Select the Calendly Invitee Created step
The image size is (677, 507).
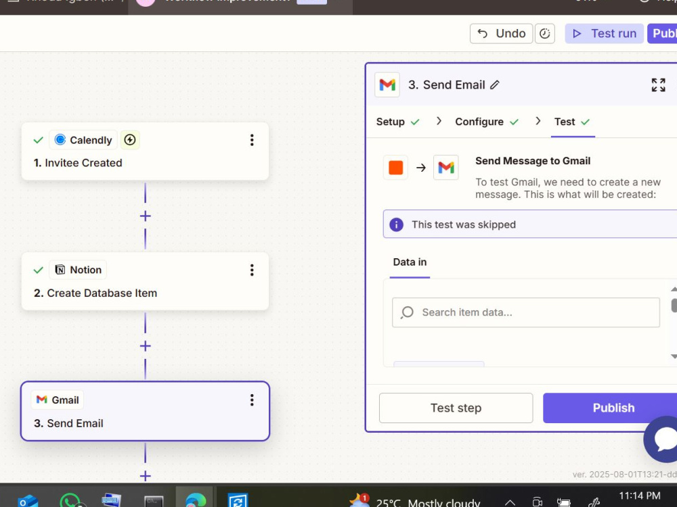coord(145,151)
